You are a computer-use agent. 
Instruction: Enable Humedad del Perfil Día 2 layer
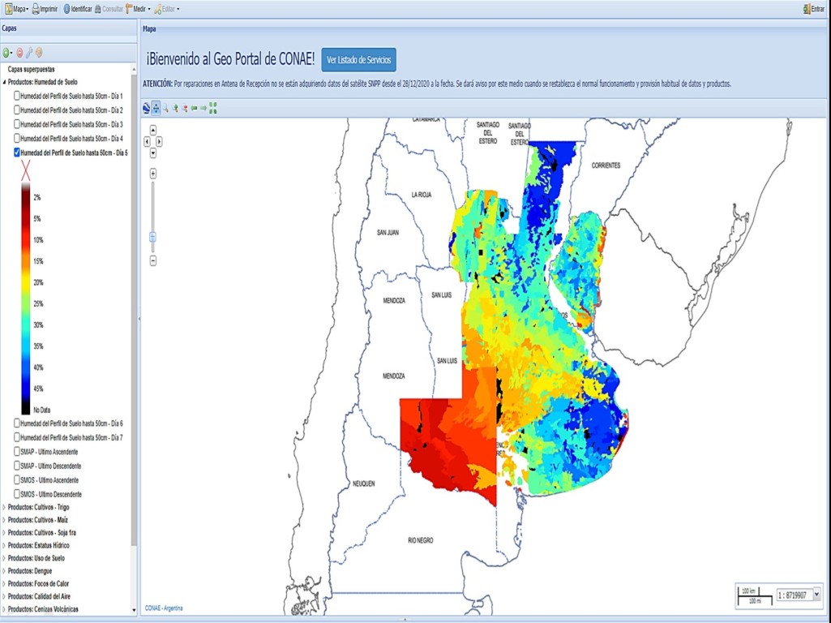point(17,110)
